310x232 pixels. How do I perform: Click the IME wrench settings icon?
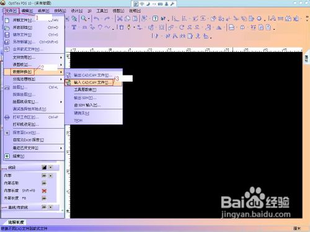tap(172, 4)
